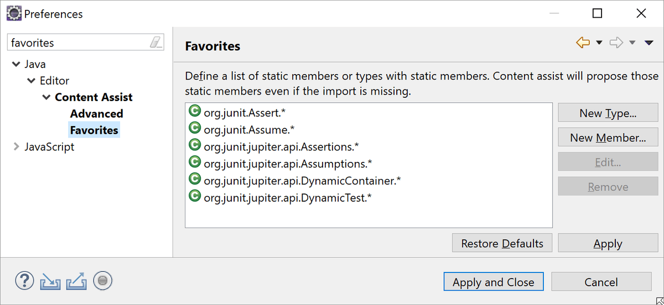Select the org.junit.Assert.* class icon entry
Image resolution: width=664 pixels, height=305 pixels.
(x=194, y=111)
